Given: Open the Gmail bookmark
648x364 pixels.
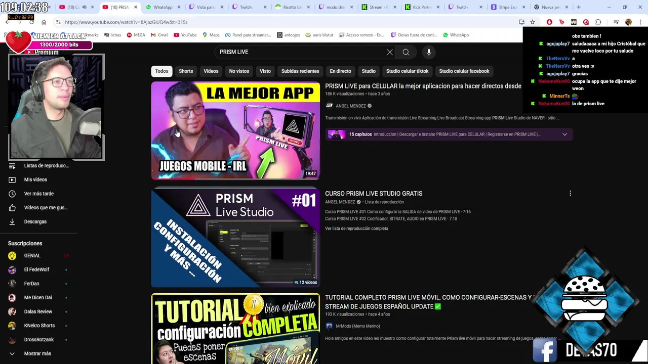Looking at the screenshot, I should pyautogui.click(x=159, y=35).
